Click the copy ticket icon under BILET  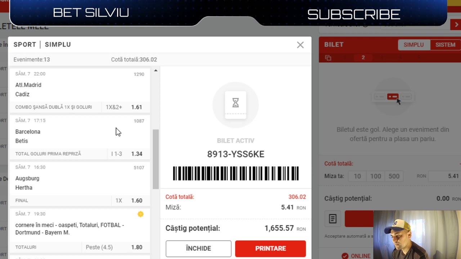pos(328,58)
